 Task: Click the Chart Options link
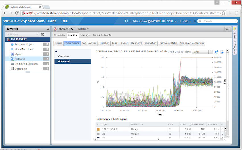click(x=175, y=52)
